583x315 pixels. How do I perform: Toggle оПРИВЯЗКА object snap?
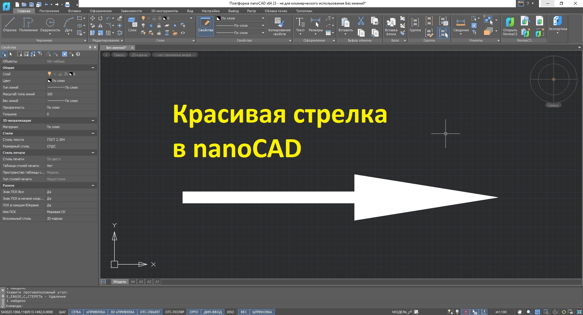point(95,312)
